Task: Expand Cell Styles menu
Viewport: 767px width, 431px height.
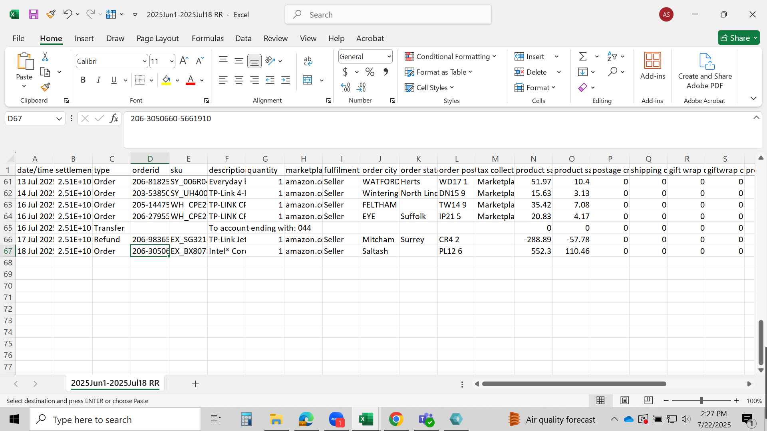Action: [x=429, y=87]
